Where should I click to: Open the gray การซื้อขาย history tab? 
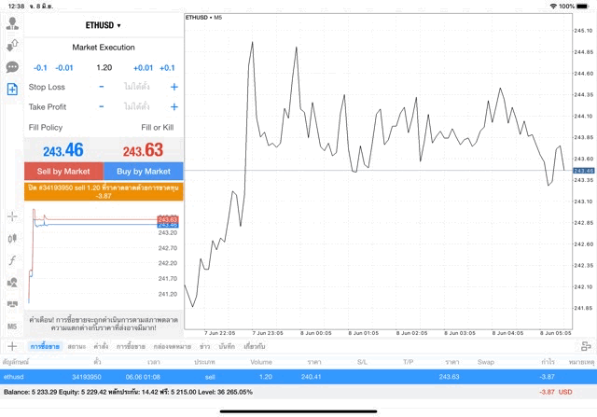tap(131, 346)
